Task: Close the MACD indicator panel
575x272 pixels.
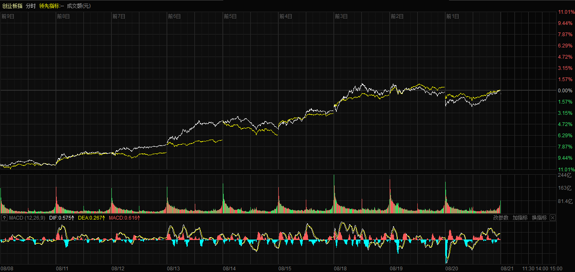Action: pyautogui.click(x=552, y=218)
